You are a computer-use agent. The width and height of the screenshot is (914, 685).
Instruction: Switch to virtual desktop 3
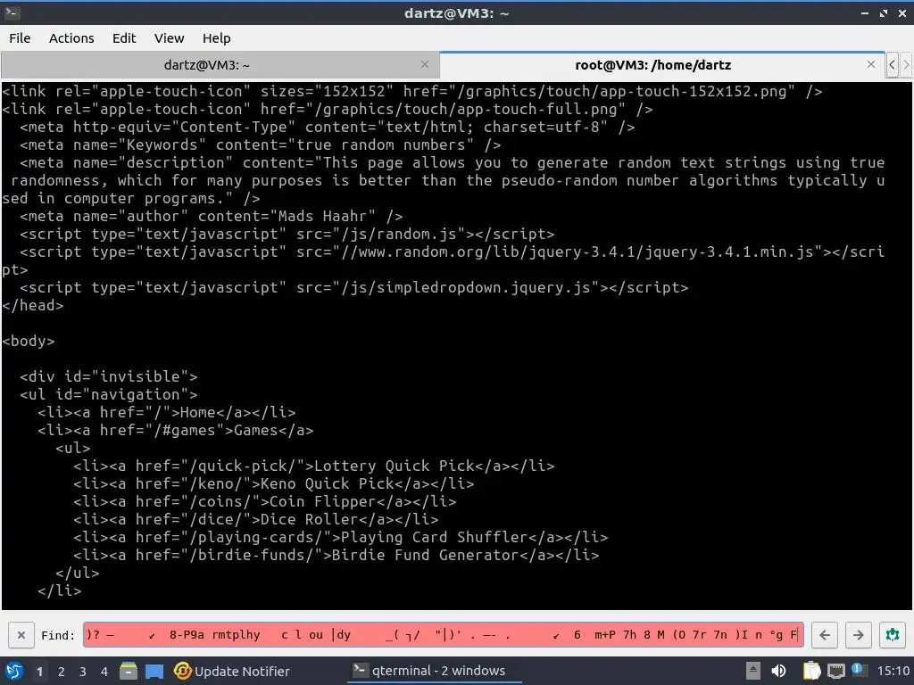tap(83, 672)
